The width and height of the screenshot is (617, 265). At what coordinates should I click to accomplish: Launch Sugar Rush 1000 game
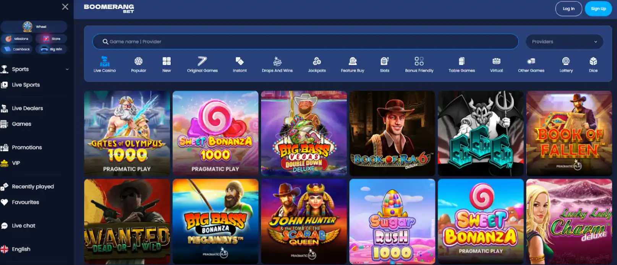click(392, 222)
